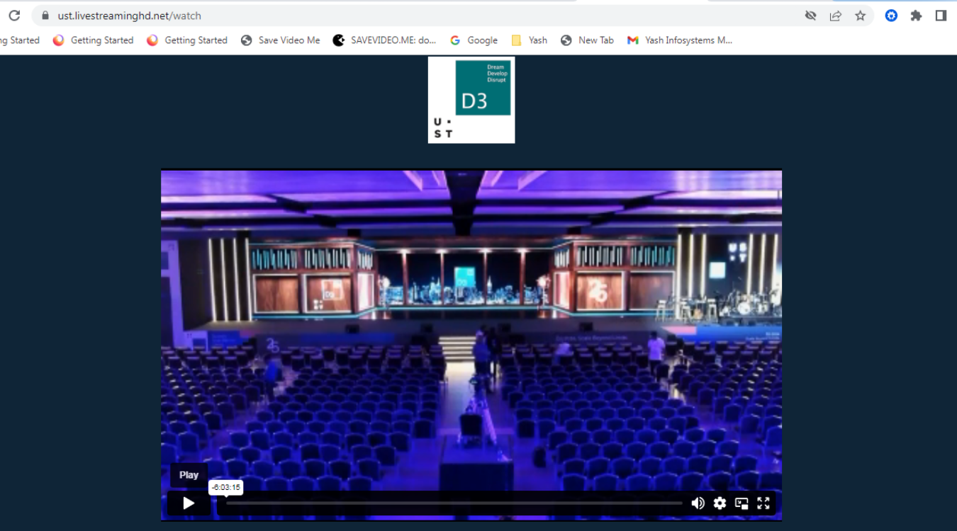The image size is (957, 531).
Task: Bookmark this page with star icon
Action: tap(860, 16)
